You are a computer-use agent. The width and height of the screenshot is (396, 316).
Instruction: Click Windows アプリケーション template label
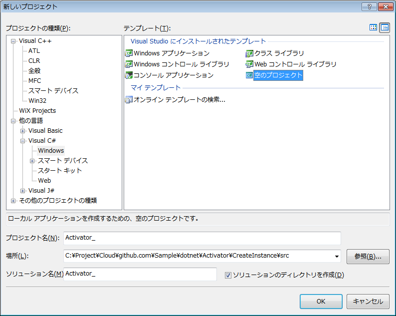[172, 53]
